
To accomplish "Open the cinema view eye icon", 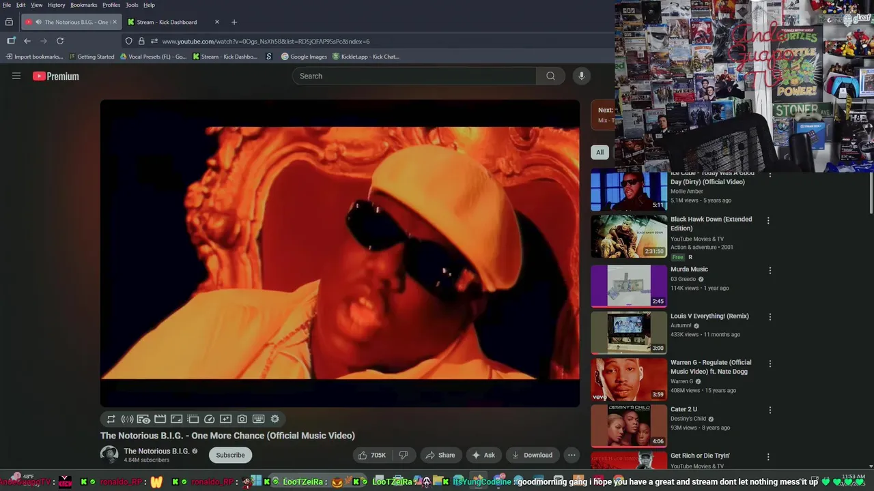I will (143, 419).
